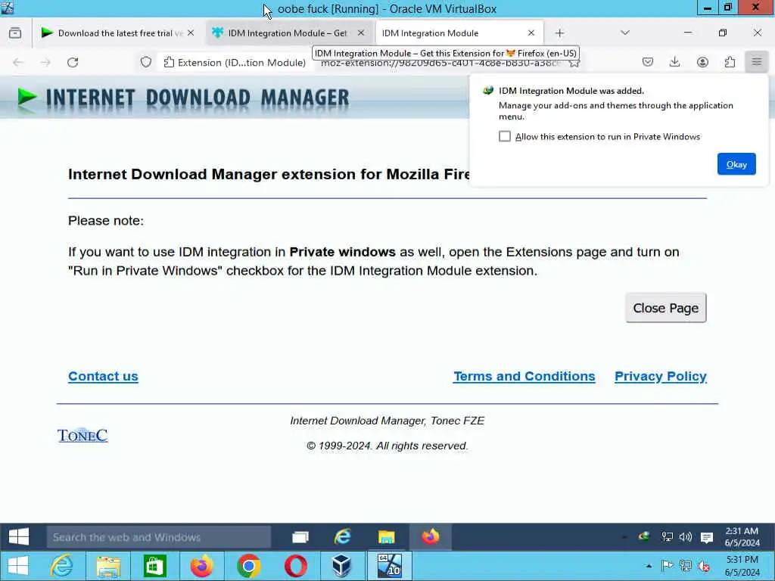Image resolution: width=775 pixels, height=581 pixels.
Task: Launch Chrome from host taskbar
Action: (x=248, y=566)
